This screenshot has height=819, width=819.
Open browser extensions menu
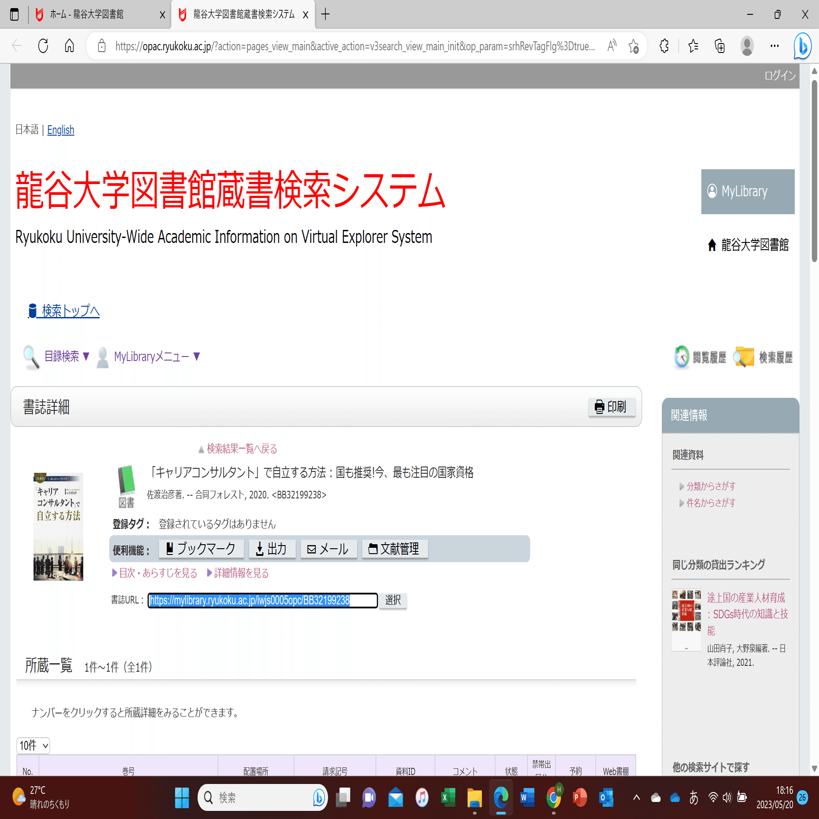pos(665,46)
